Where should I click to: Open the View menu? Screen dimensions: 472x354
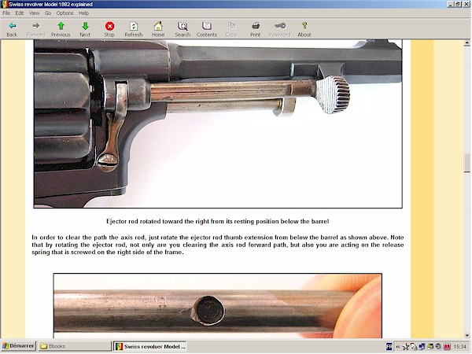(34, 13)
